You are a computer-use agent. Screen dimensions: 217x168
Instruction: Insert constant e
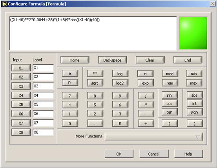pos(70,73)
